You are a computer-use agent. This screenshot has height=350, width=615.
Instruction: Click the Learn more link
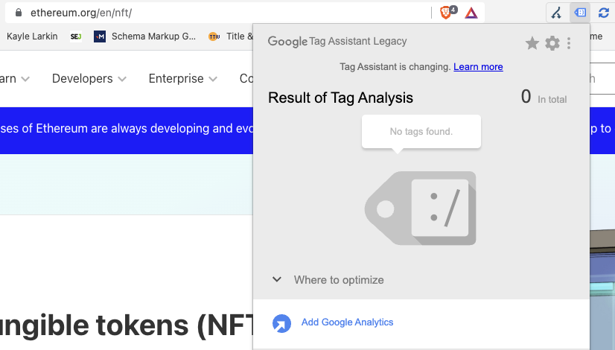point(478,67)
